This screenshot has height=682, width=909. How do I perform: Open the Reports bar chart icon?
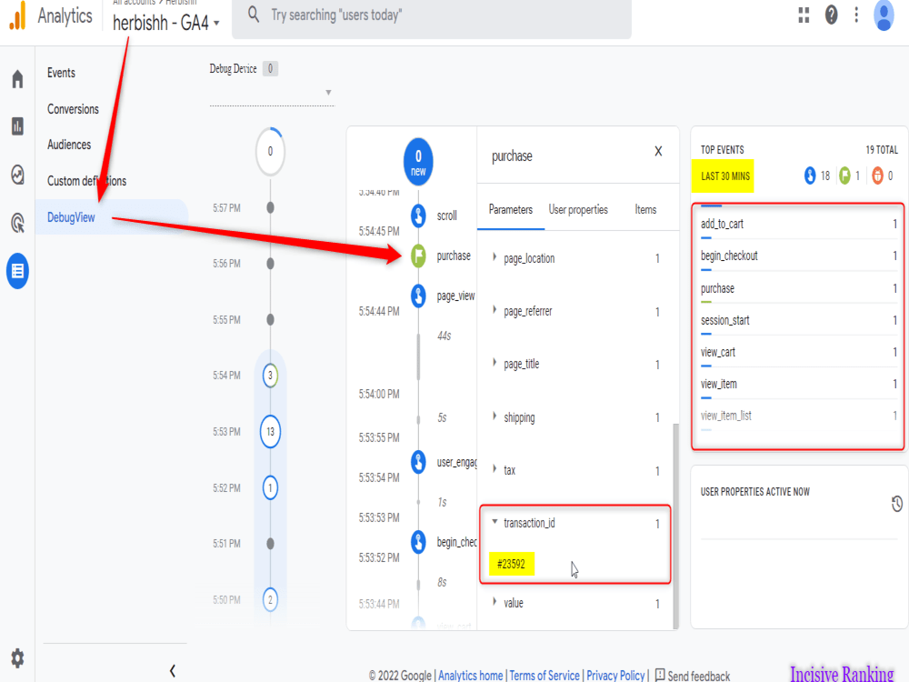[x=17, y=125]
